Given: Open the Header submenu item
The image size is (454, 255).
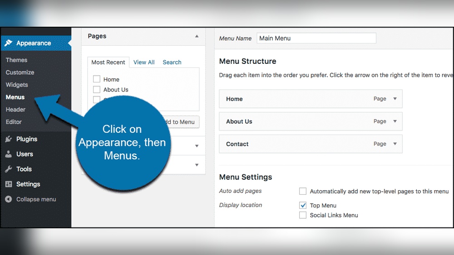Looking at the screenshot, I should [15, 110].
